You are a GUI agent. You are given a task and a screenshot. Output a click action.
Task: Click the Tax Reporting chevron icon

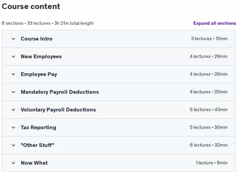tap(13, 127)
